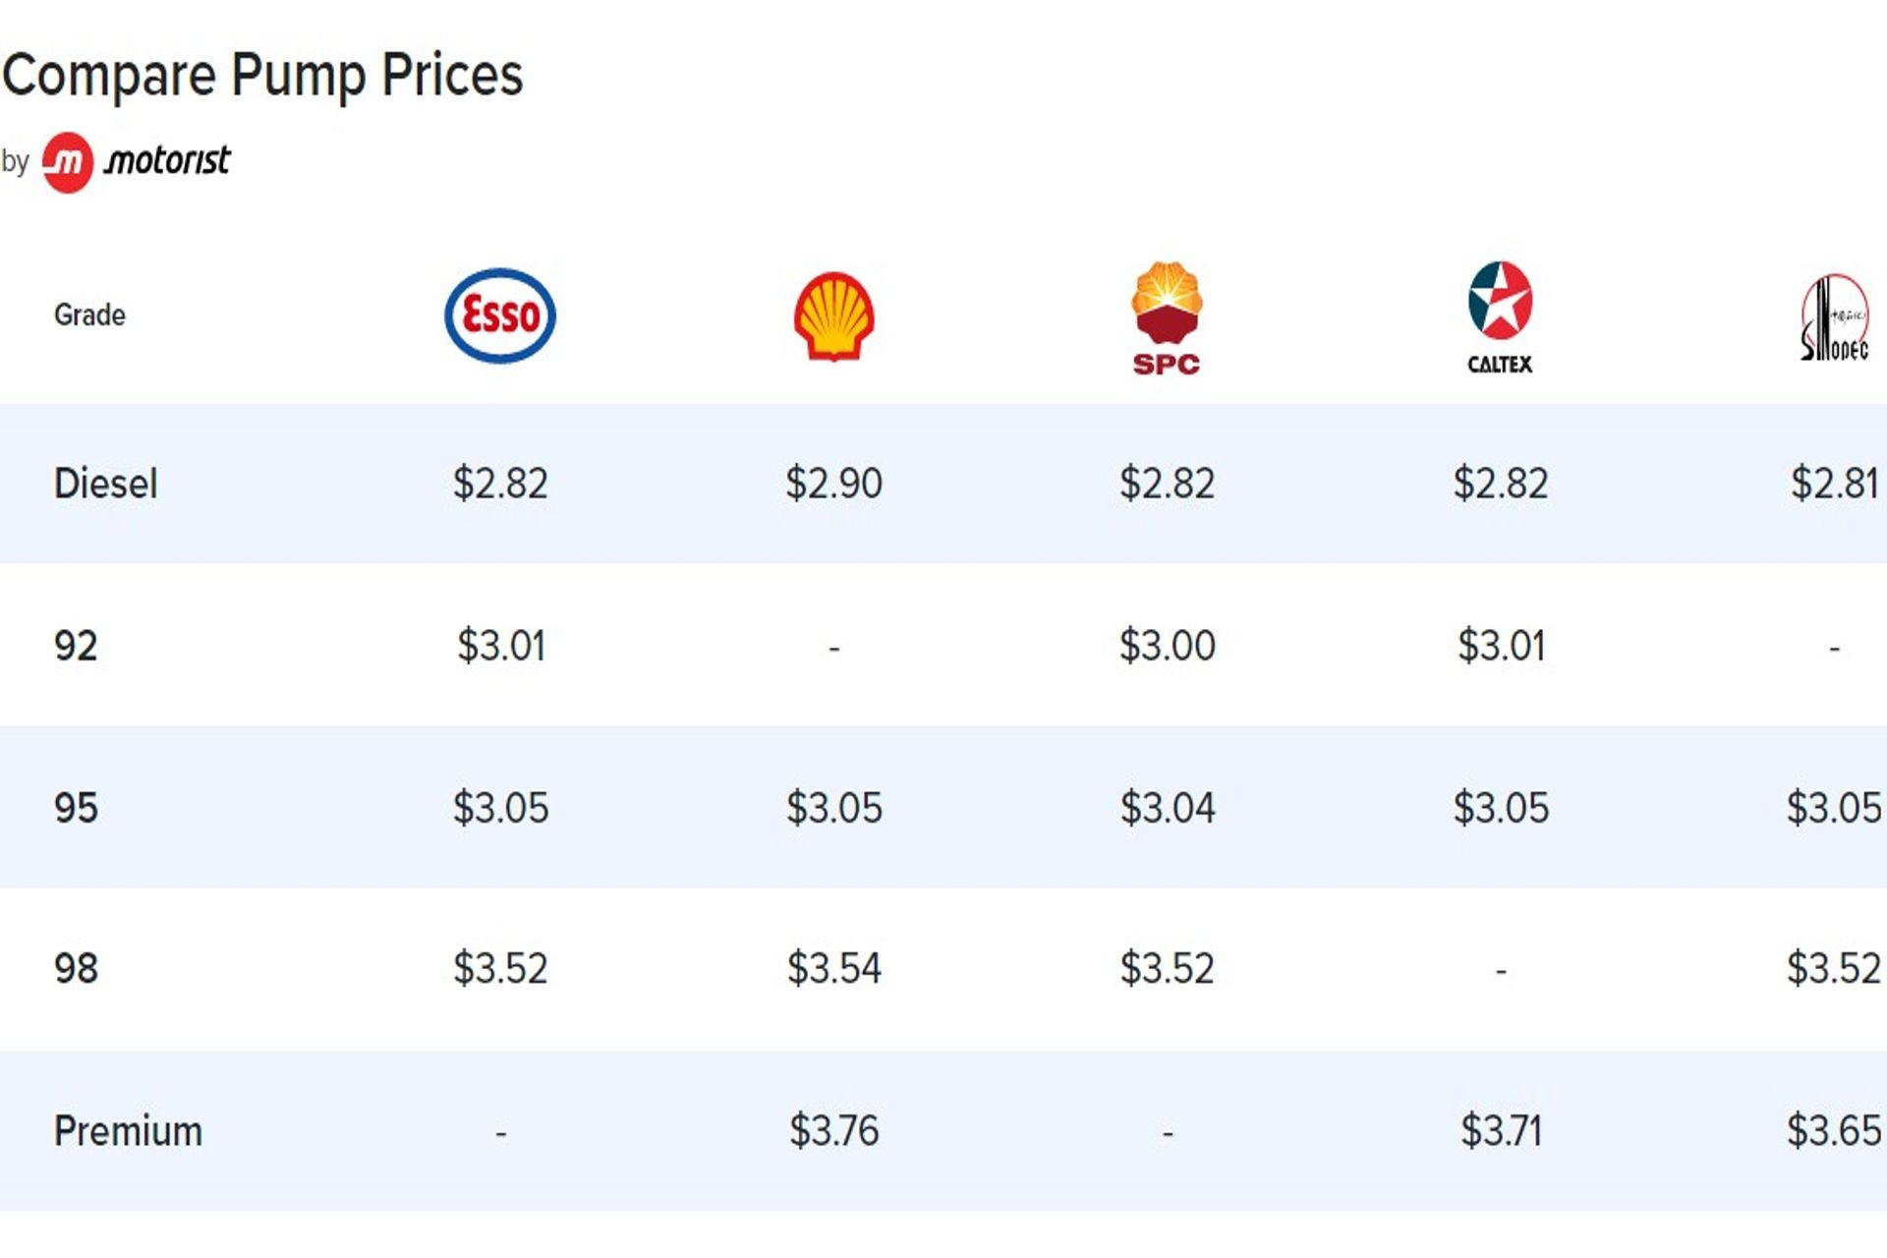Click Caltex's Premium price $3.71
Viewport: 1887px width, 1258px height.
[x=1501, y=1131]
